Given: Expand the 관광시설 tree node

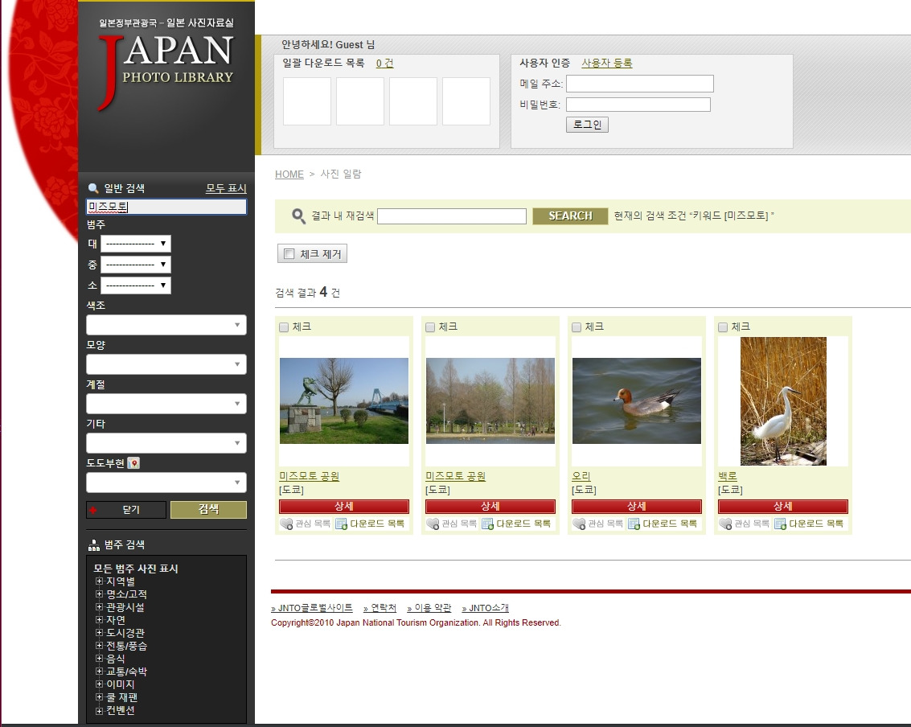Looking at the screenshot, I should (x=100, y=606).
